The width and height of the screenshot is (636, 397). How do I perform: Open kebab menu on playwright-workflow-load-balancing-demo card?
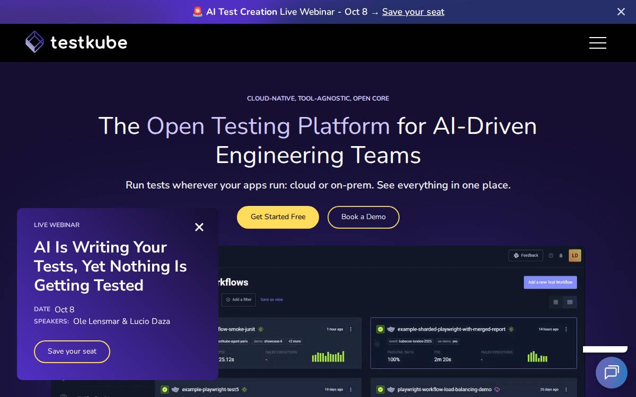pos(566,390)
